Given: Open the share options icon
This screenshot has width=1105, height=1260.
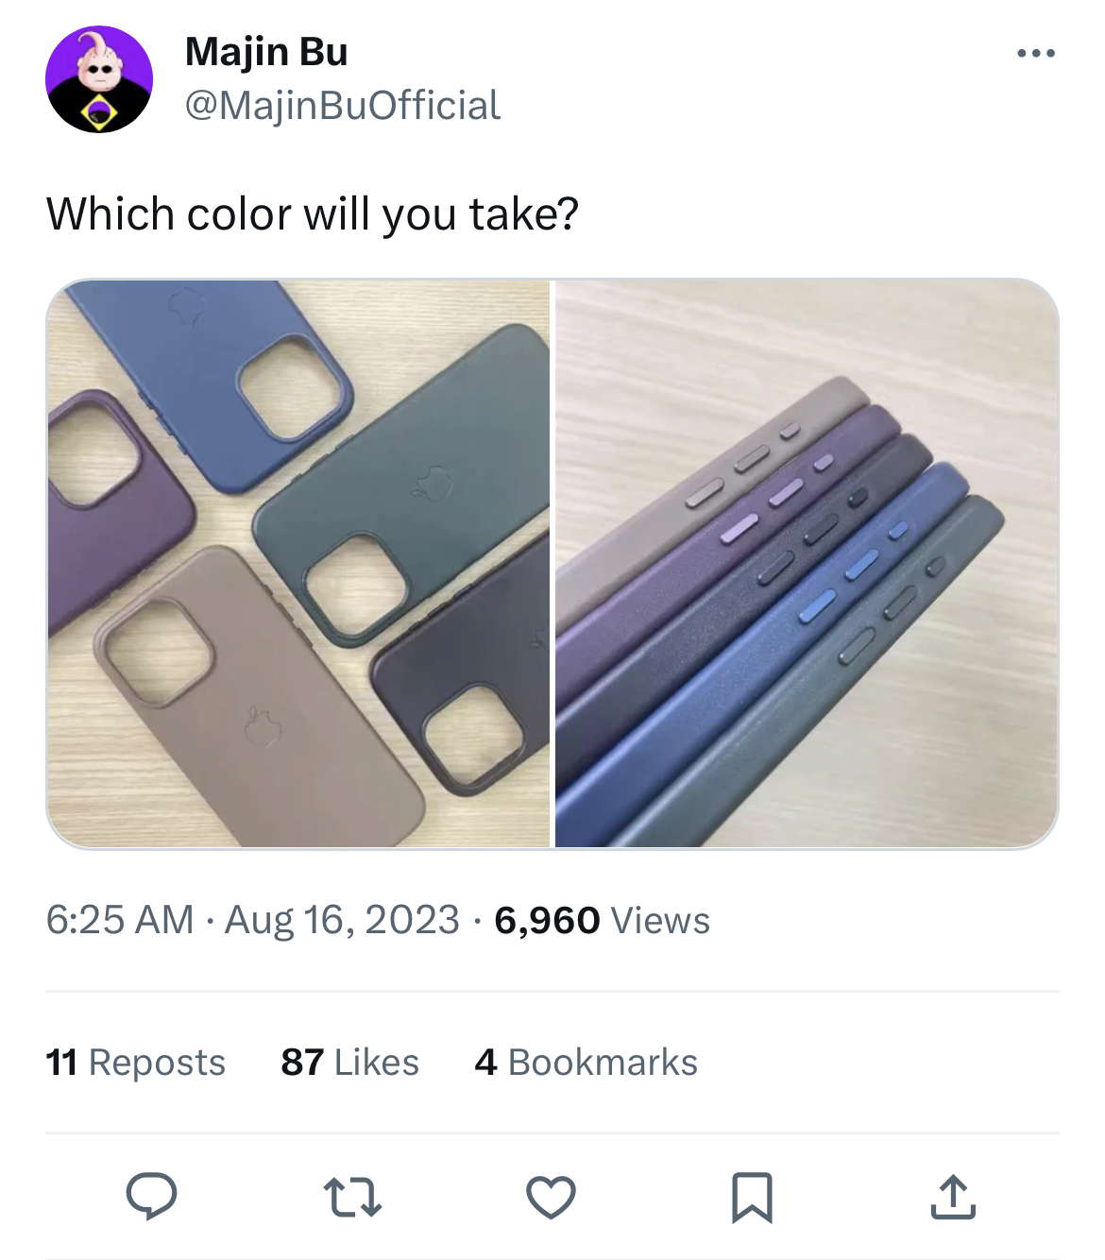Looking at the screenshot, I should [x=952, y=1197].
